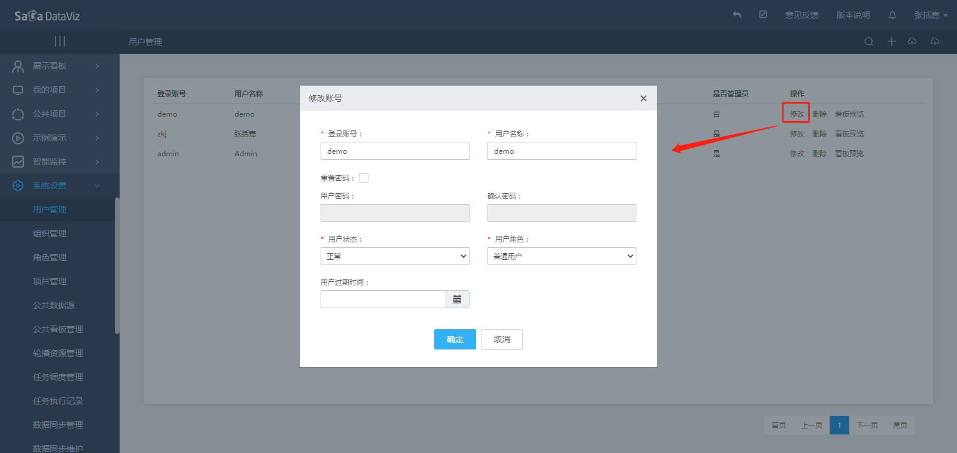Go to 首页 first page
Screen dimensions: 957x453
[779, 425]
